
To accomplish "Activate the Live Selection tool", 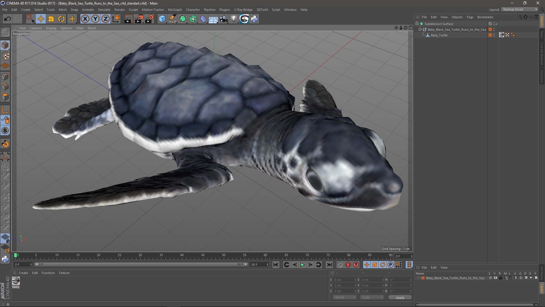I will point(30,19).
